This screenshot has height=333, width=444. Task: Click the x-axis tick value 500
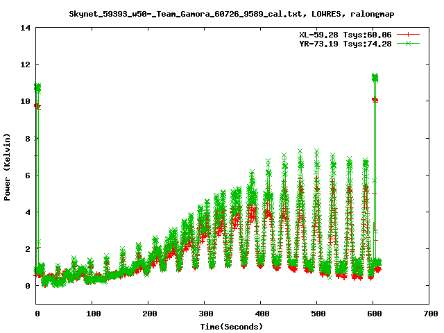[x=318, y=314]
